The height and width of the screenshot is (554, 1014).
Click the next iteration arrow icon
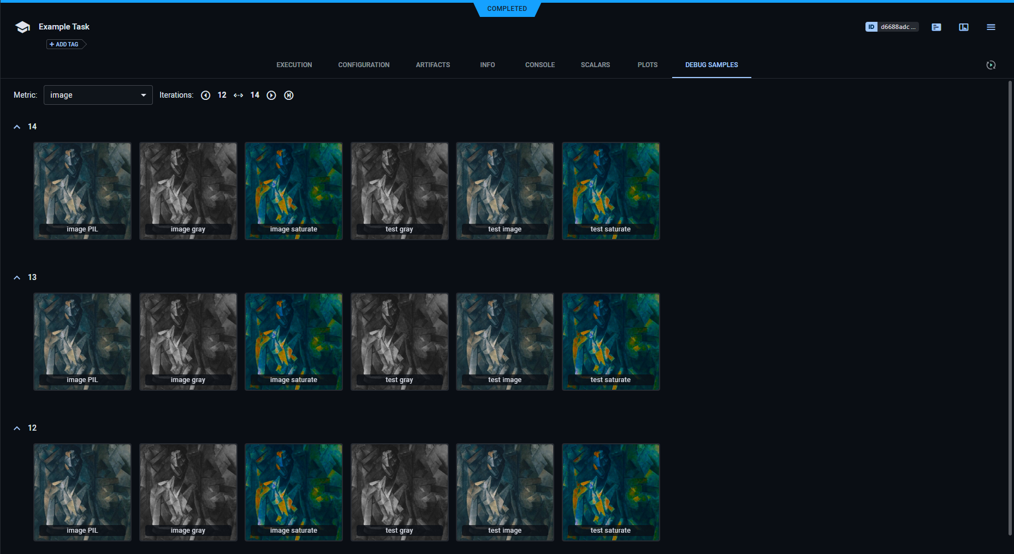point(271,95)
